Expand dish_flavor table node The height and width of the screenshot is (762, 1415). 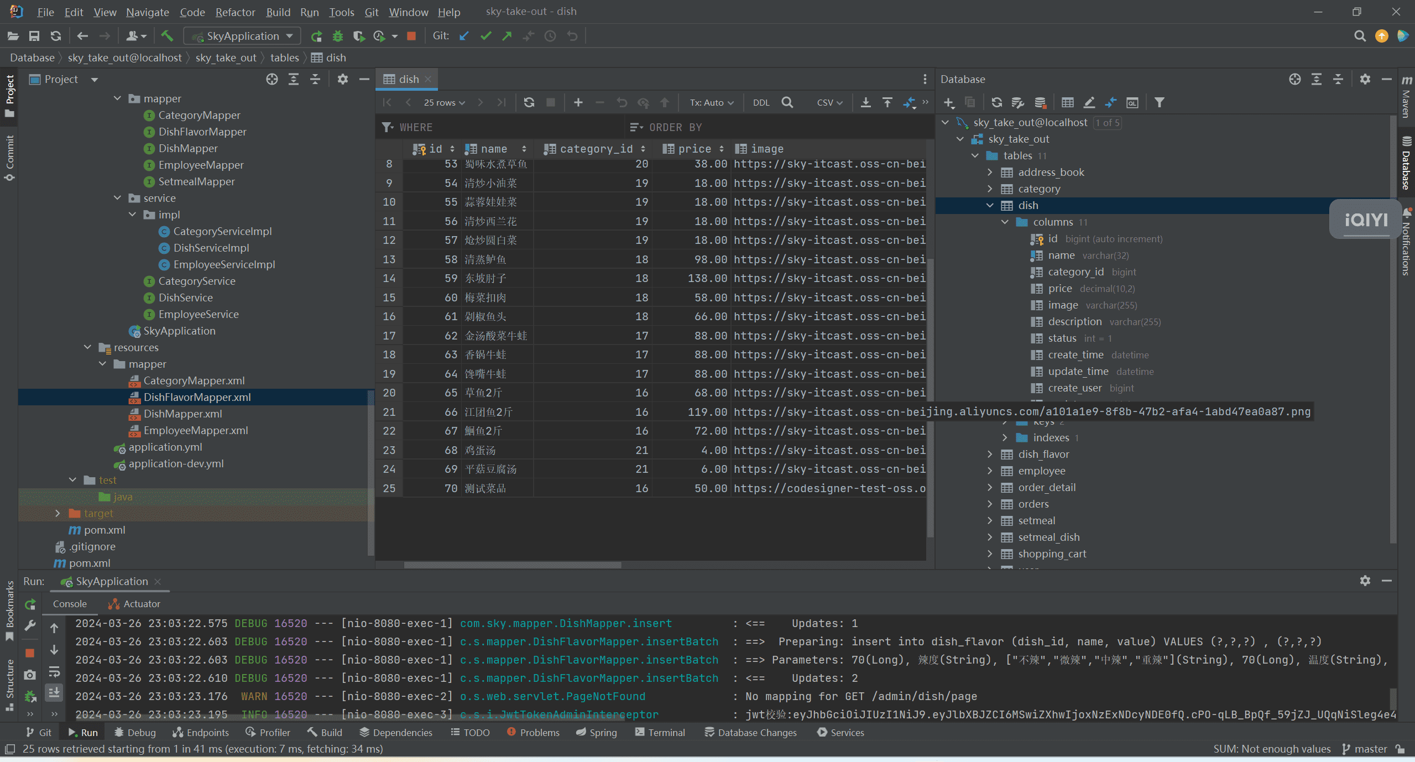(990, 455)
